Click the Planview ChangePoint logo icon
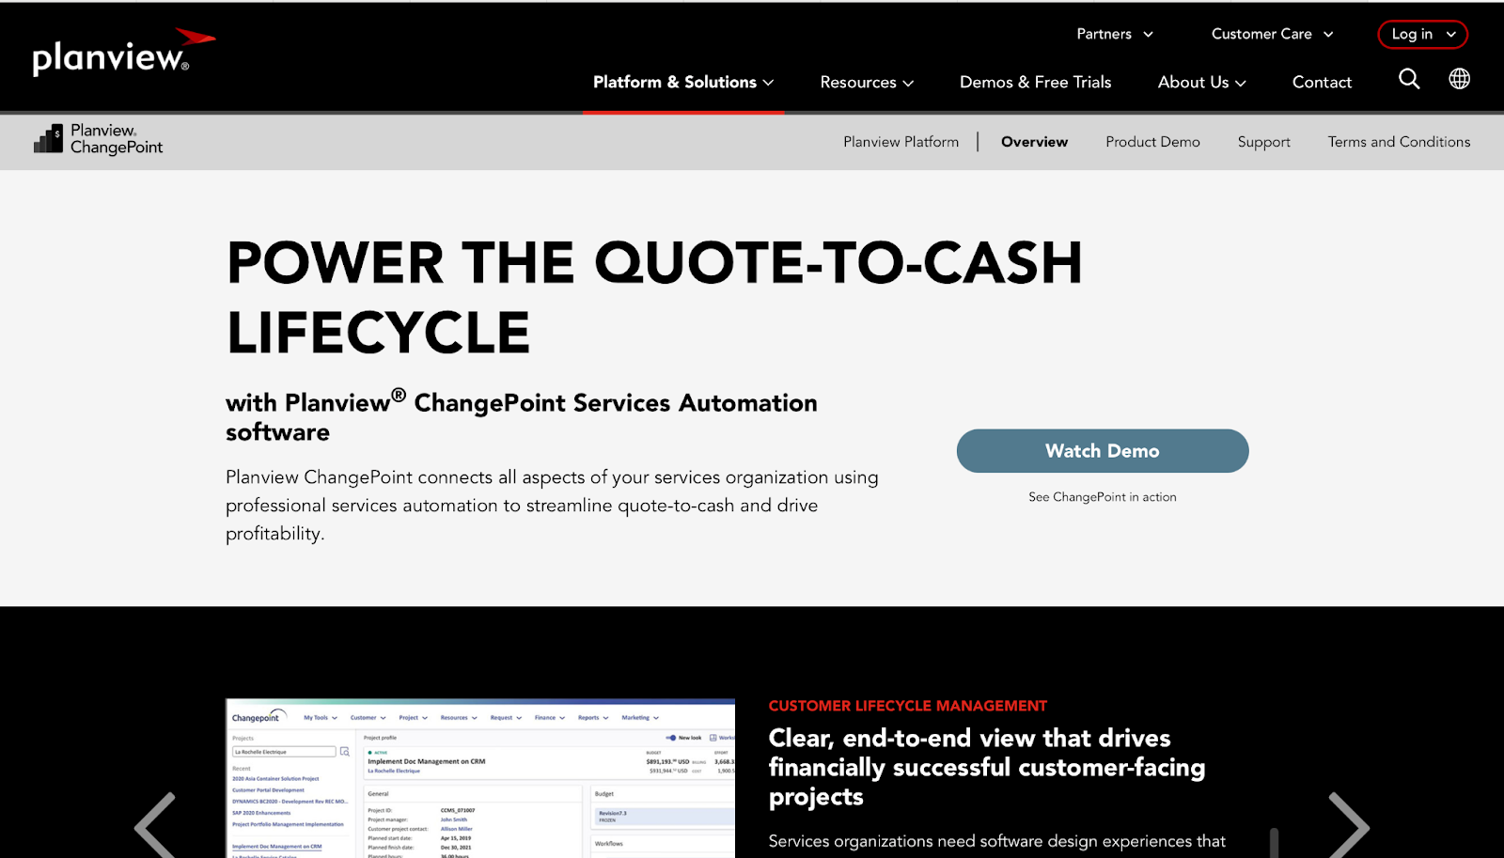Image resolution: width=1504 pixels, height=858 pixels. point(47,140)
